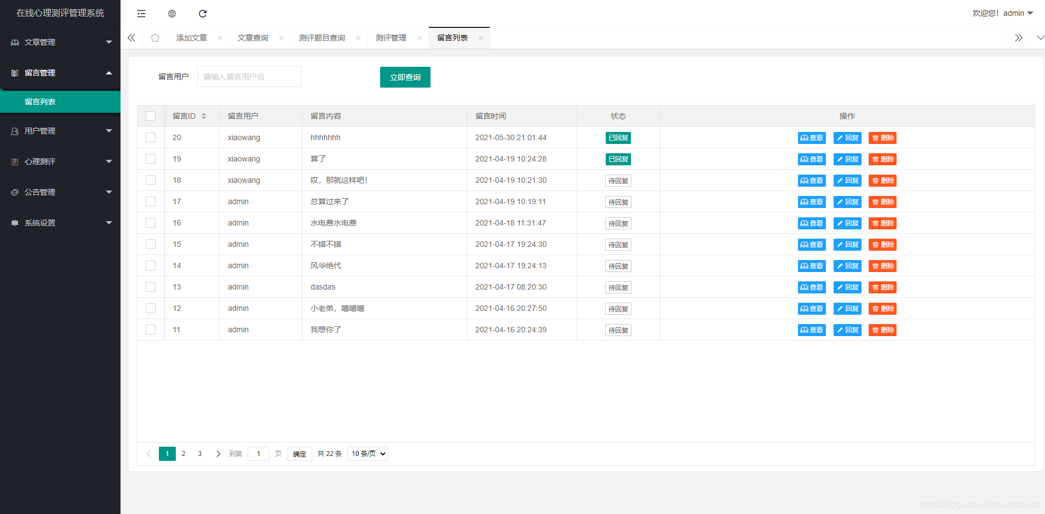Click the globe website icon in header

click(172, 14)
